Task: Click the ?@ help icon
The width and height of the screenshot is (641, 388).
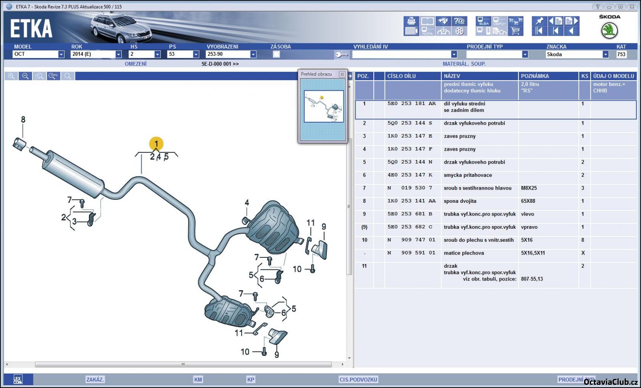Action: (460, 21)
